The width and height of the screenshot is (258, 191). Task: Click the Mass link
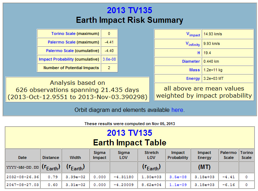point(195,70)
